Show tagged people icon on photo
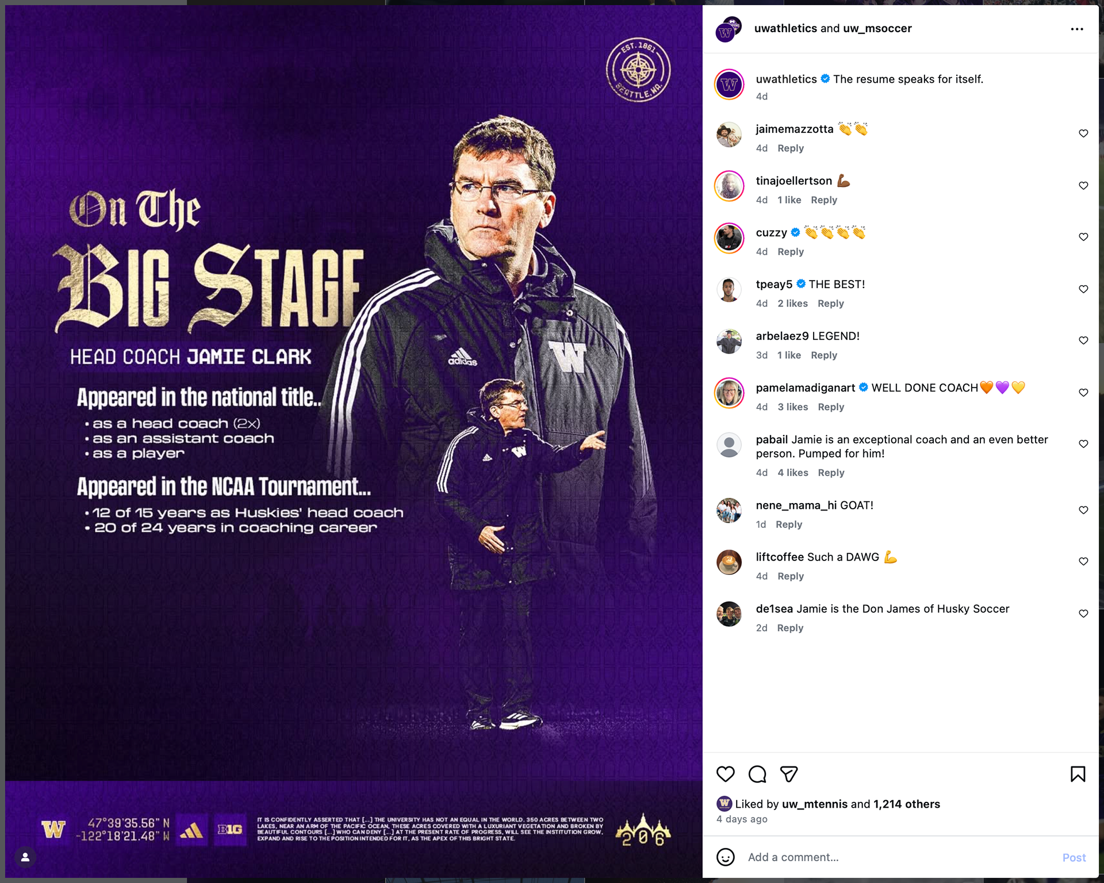 25,857
